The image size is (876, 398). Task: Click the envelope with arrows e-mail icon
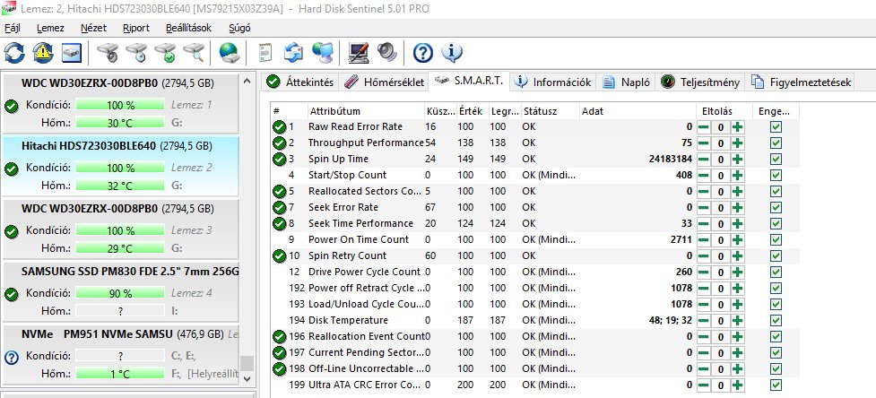coord(293,53)
